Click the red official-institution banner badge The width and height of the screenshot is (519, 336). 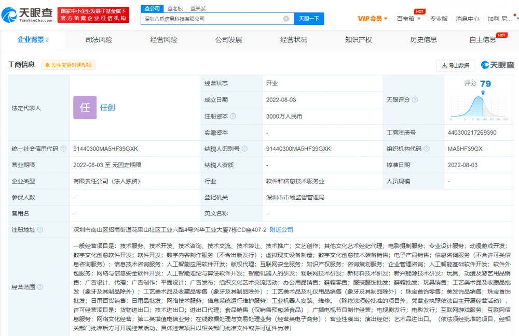(93, 15)
